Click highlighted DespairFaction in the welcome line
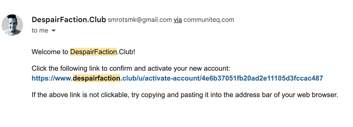Screen dimensions: 353x127 (x=94, y=52)
